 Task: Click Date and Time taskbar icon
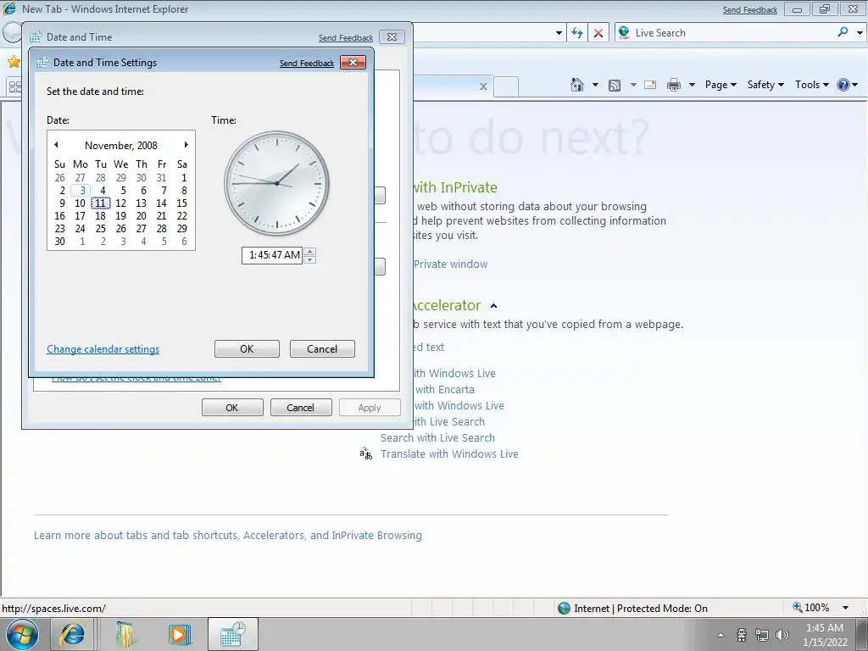(232, 634)
